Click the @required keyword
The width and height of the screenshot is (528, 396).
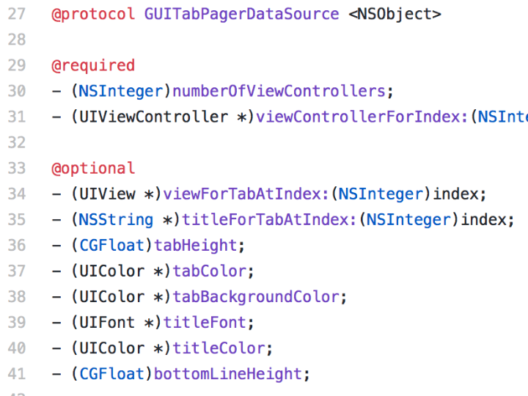coord(93,66)
